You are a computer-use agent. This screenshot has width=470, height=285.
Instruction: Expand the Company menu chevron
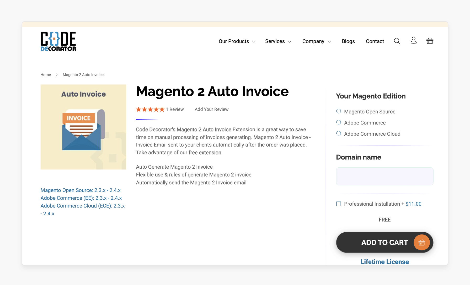click(329, 42)
